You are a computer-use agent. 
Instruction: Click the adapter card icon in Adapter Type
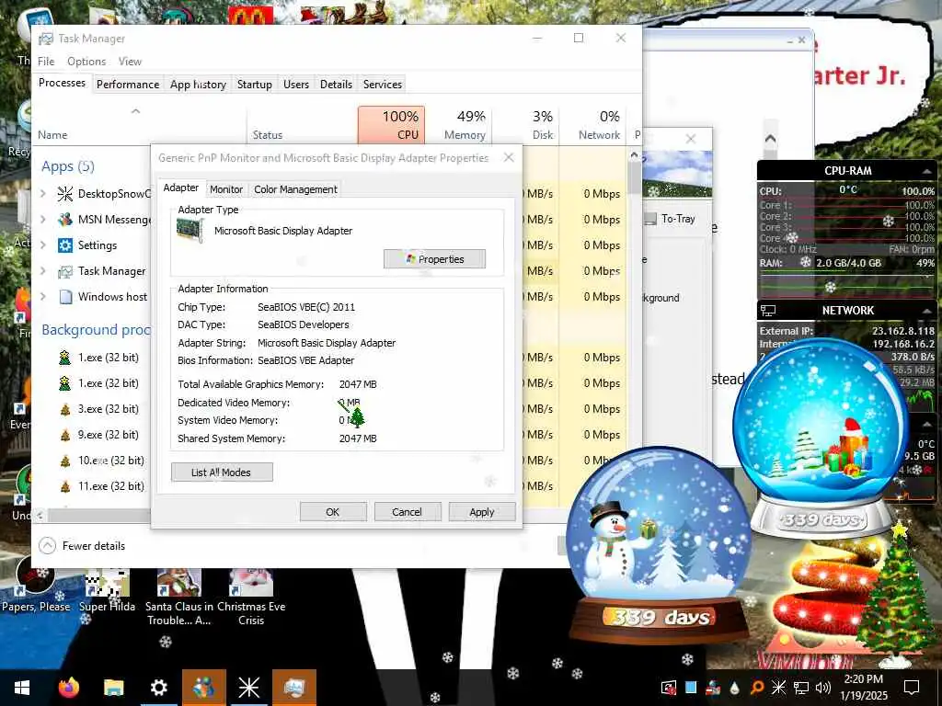[x=190, y=231]
